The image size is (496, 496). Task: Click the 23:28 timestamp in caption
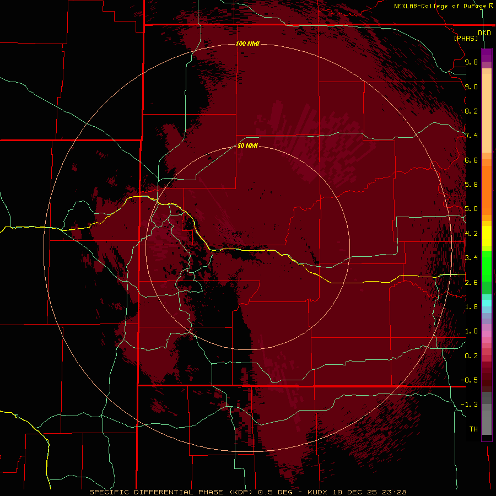click(394, 492)
